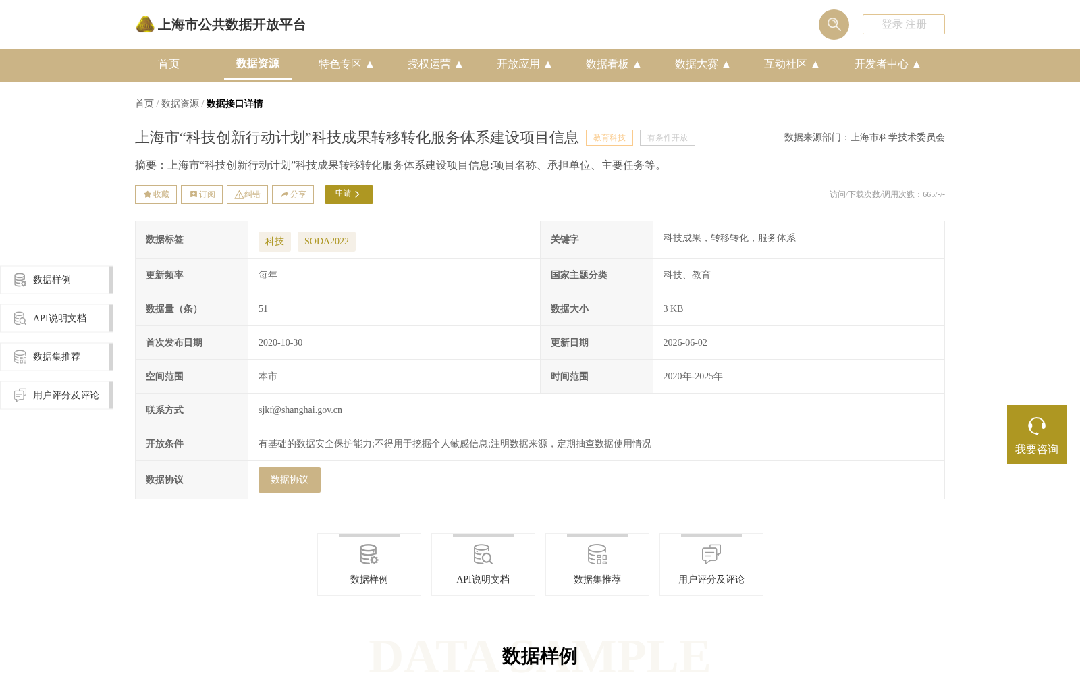Click the 2020-10-30 first publish date
Image resolution: width=1080 pixels, height=675 pixels.
281,342
